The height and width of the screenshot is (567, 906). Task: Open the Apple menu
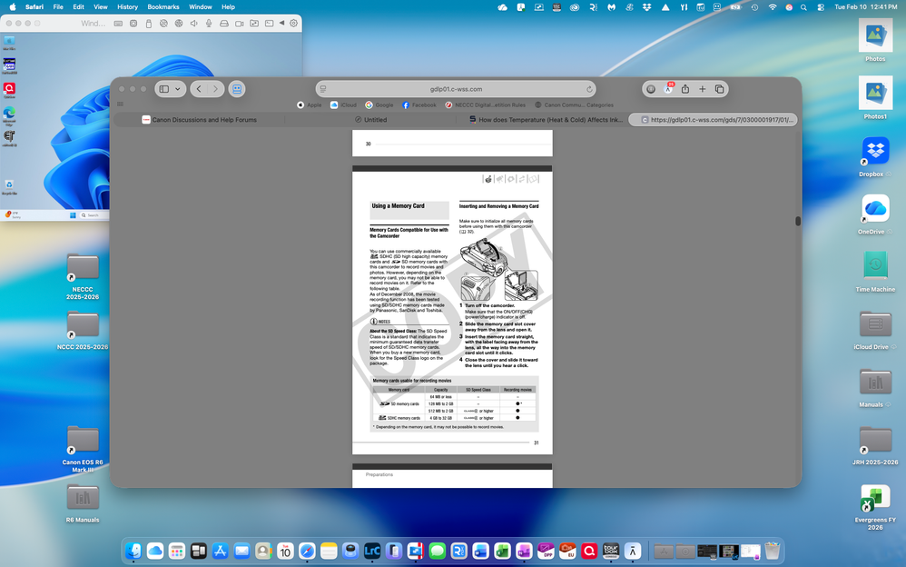click(12, 7)
